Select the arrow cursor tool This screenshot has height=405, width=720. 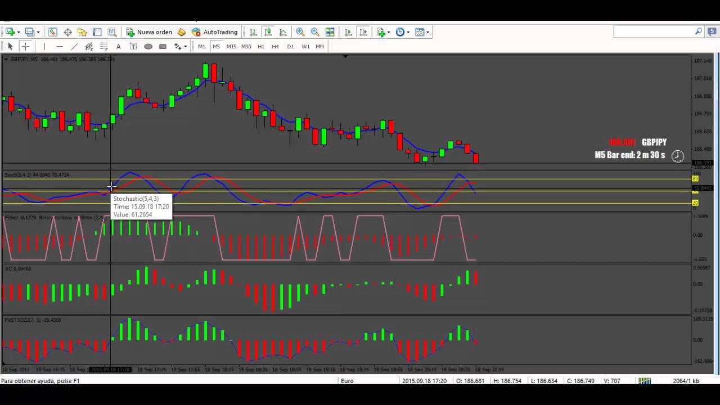pos(10,46)
